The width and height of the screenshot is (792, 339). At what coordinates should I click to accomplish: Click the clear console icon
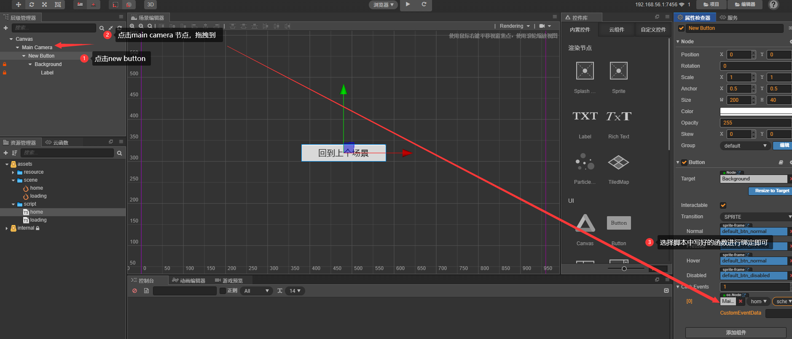click(134, 291)
